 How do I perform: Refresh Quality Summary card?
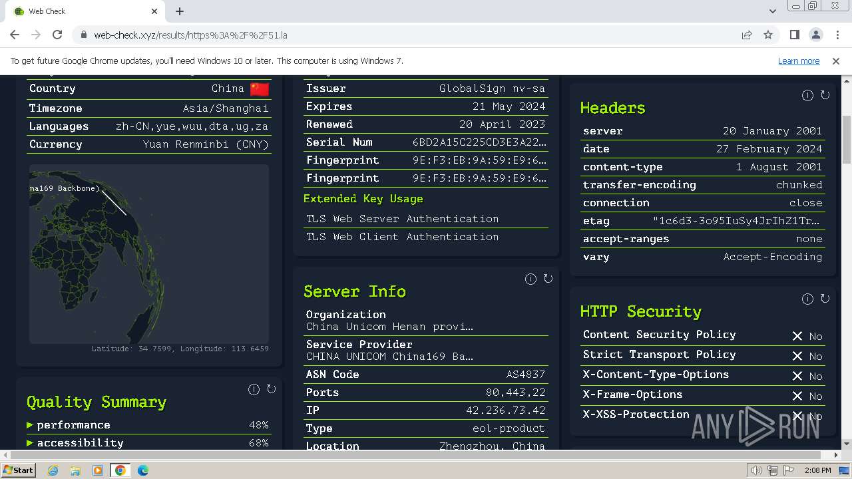point(271,389)
